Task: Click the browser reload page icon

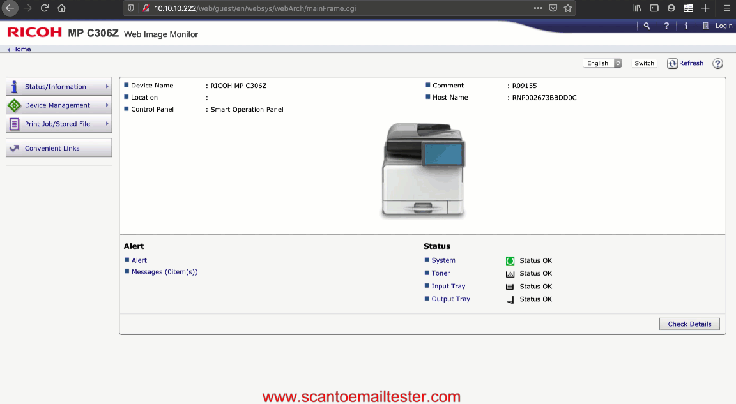Action: pos(45,8)
